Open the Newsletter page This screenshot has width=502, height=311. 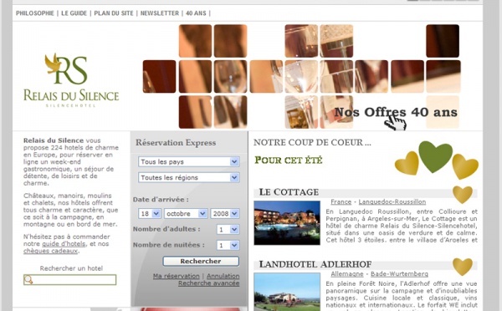(160, 13)
